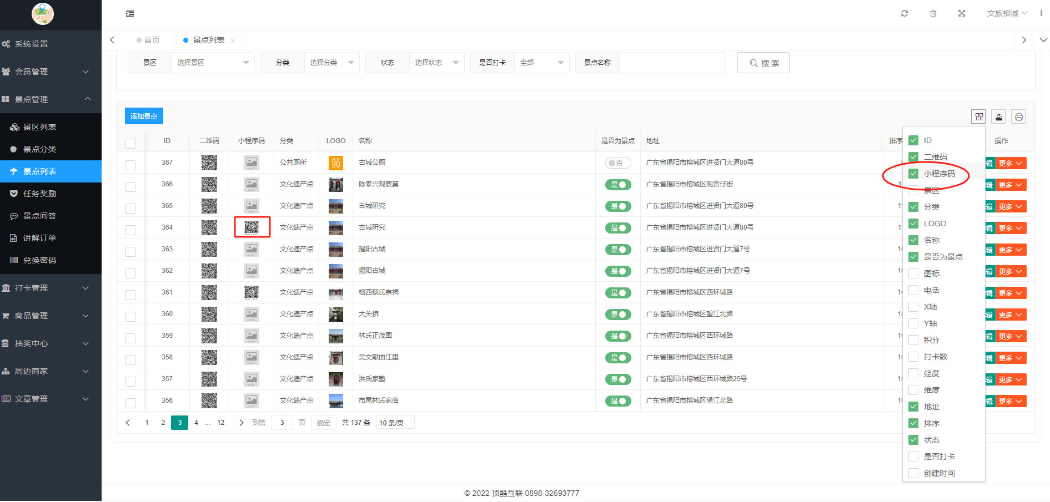
Task: Click the export icon above the table
Action: tap(999, 116)
